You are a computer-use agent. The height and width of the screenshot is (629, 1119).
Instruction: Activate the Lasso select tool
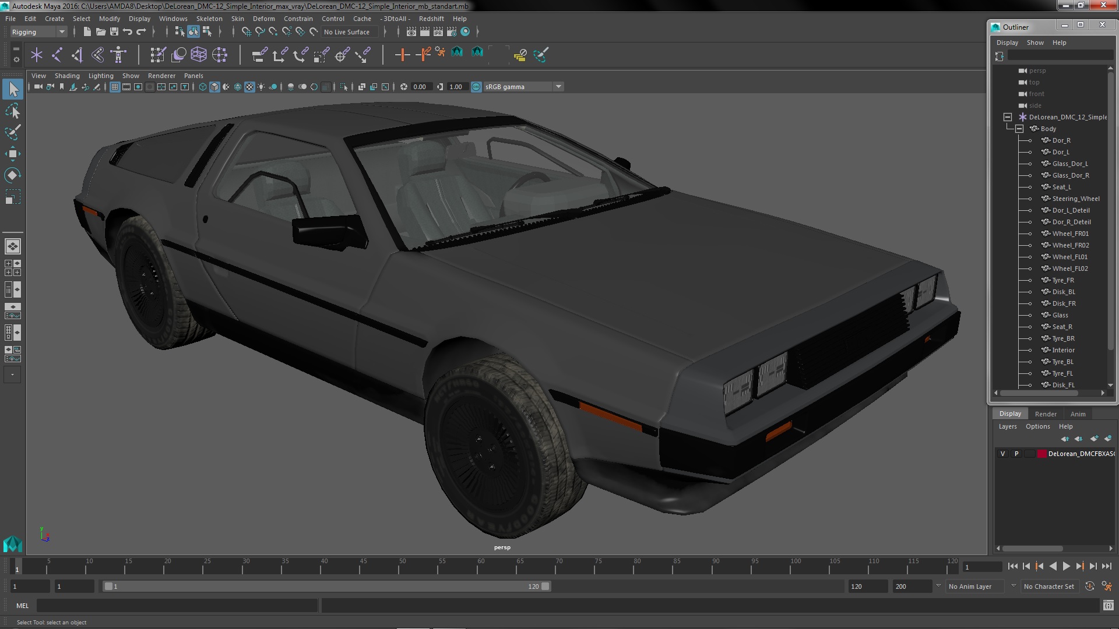(x=13, y=111)
